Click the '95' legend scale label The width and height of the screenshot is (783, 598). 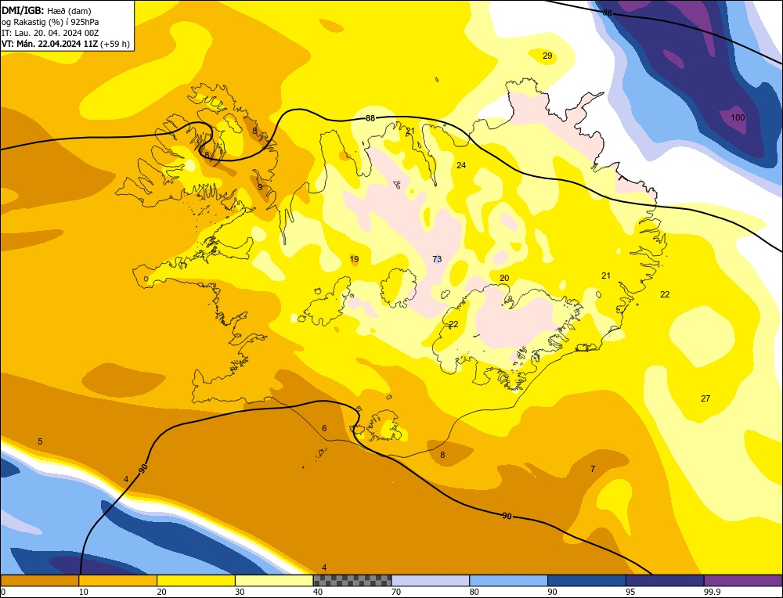click(630, 592)
